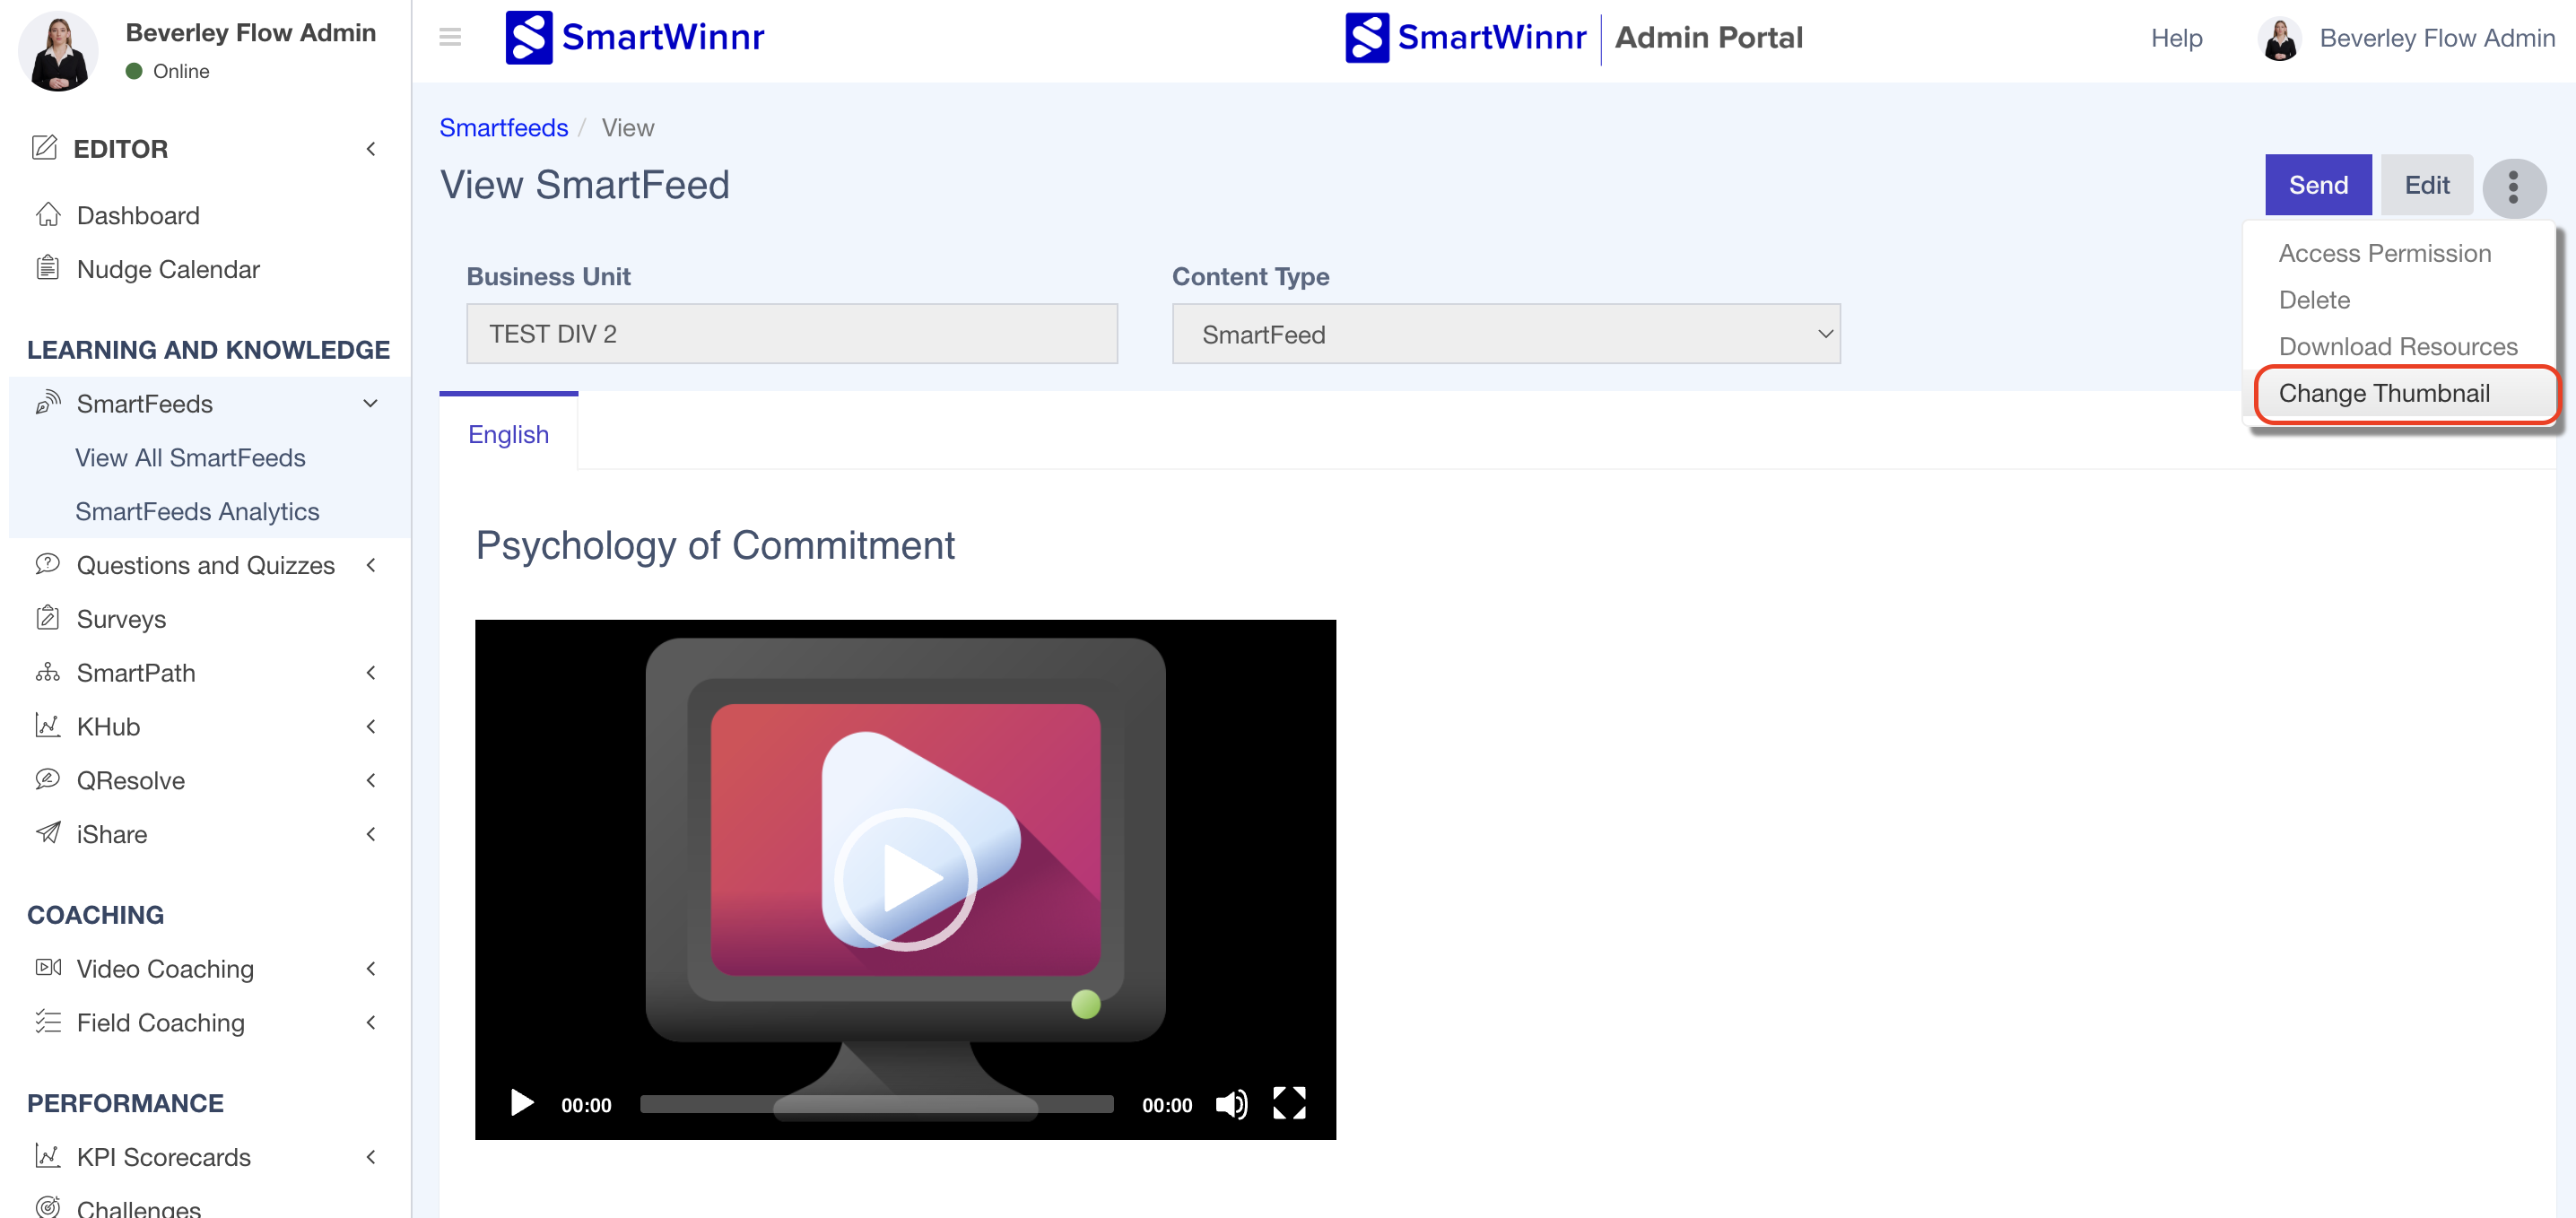Open the Dashboard link

click(x=138, y=215)
